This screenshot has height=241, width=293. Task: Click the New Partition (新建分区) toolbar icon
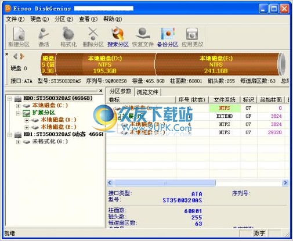19,37
